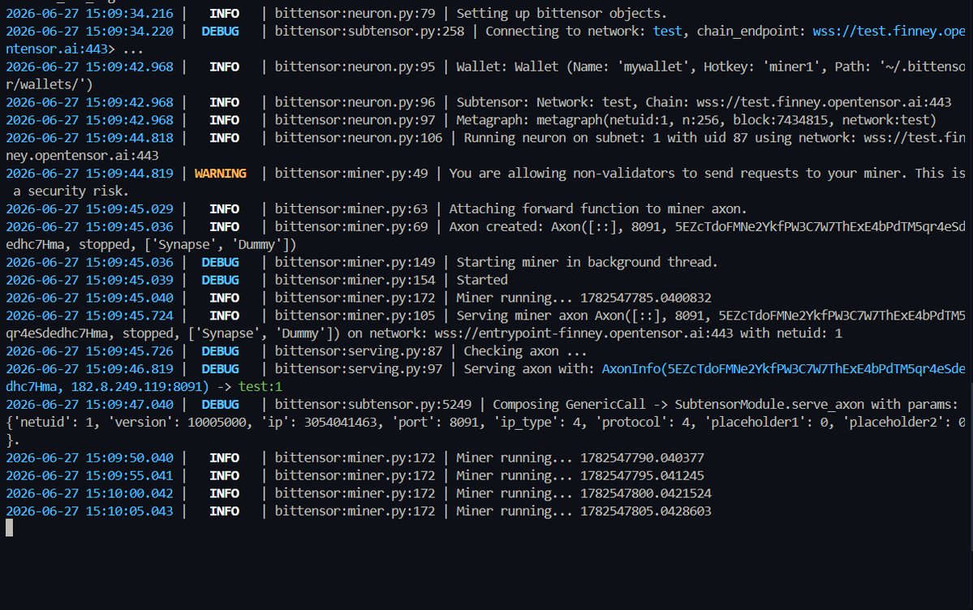973x610 pixels.
Task: Select the 'bittensor:miner.py:69' source reference
Action: (x=351, y=226)
